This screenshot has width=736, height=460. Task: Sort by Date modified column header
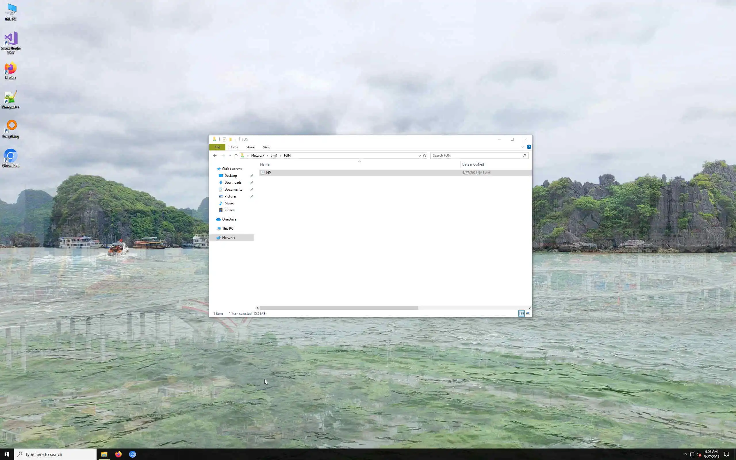tap(473, 164)
